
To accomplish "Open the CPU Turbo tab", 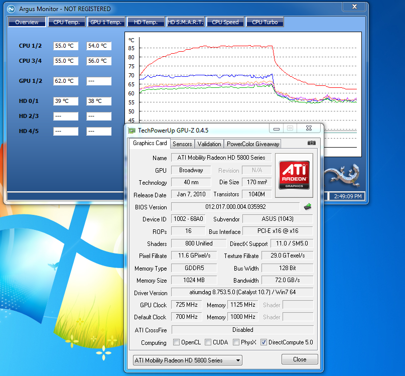I will pyautogui.click(x=265, y=22).
